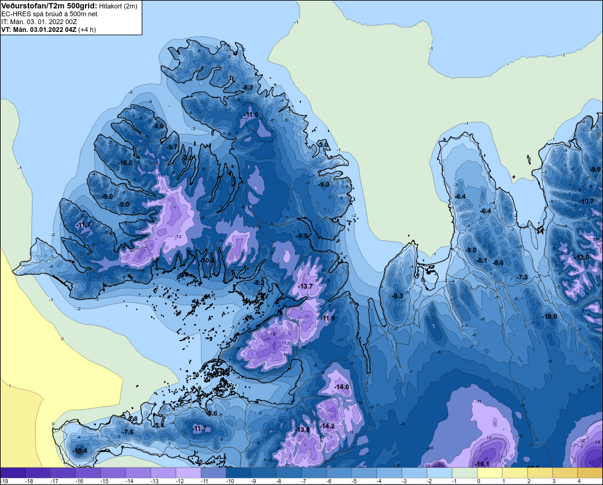Image resolution: width=603 pixels, height=485 pixels.
Task: Click the legend scale label '0'
Action: point(479,481)
